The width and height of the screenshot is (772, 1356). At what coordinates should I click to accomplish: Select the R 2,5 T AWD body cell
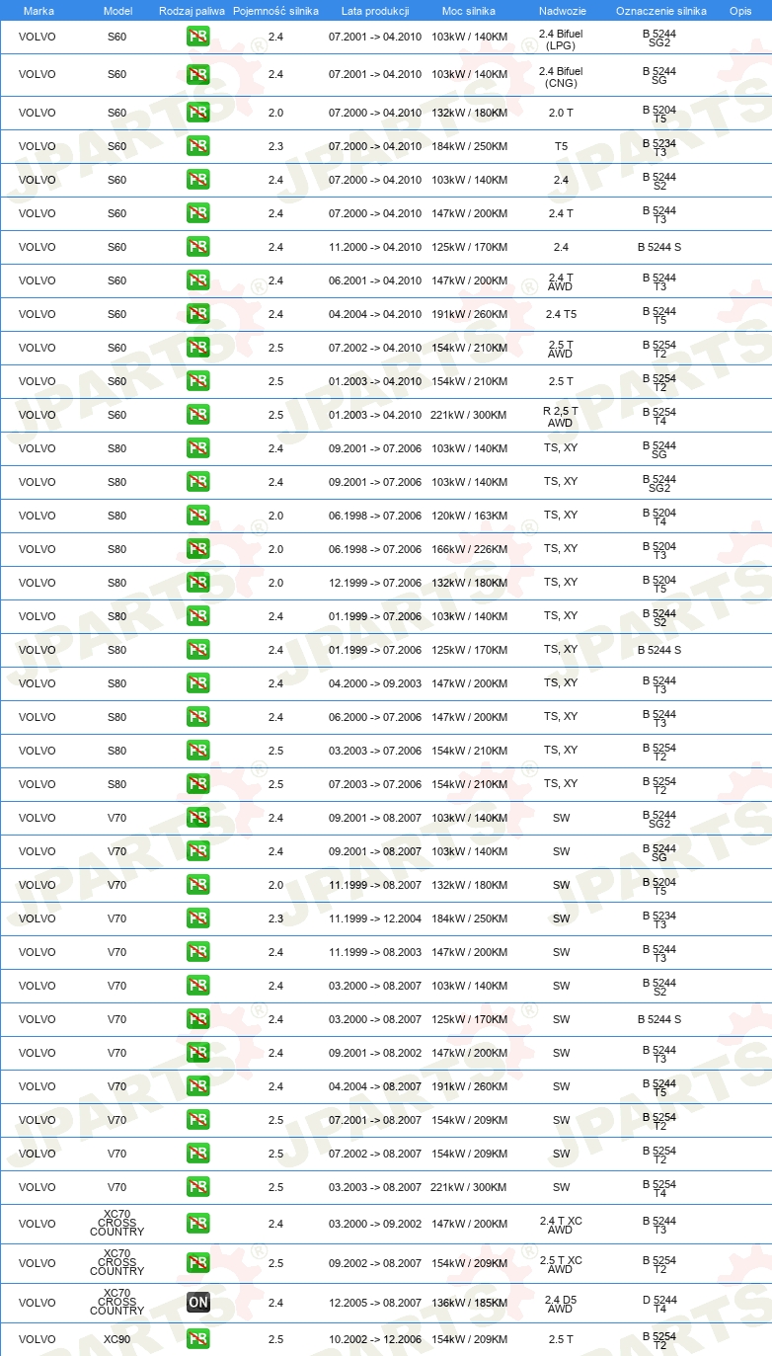click(561, 416)
